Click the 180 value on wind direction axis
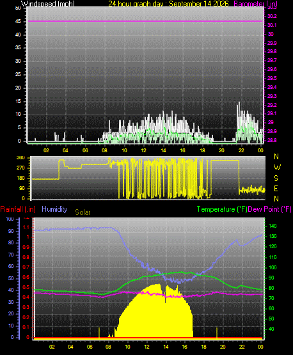The height and width of the screenshot is (355, 293). point(20,178)
